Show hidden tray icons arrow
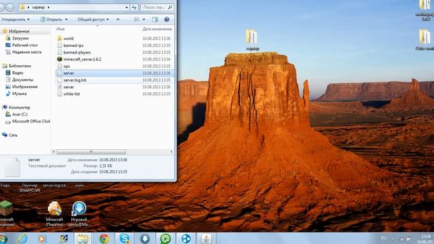Image resolution: width=434 pixels, height=244 pixels. click(x=393, y=239)
